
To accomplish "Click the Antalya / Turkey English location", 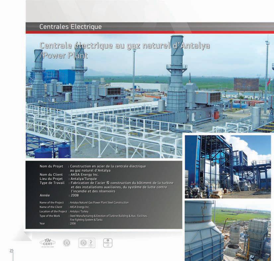I will pos(79,211).
